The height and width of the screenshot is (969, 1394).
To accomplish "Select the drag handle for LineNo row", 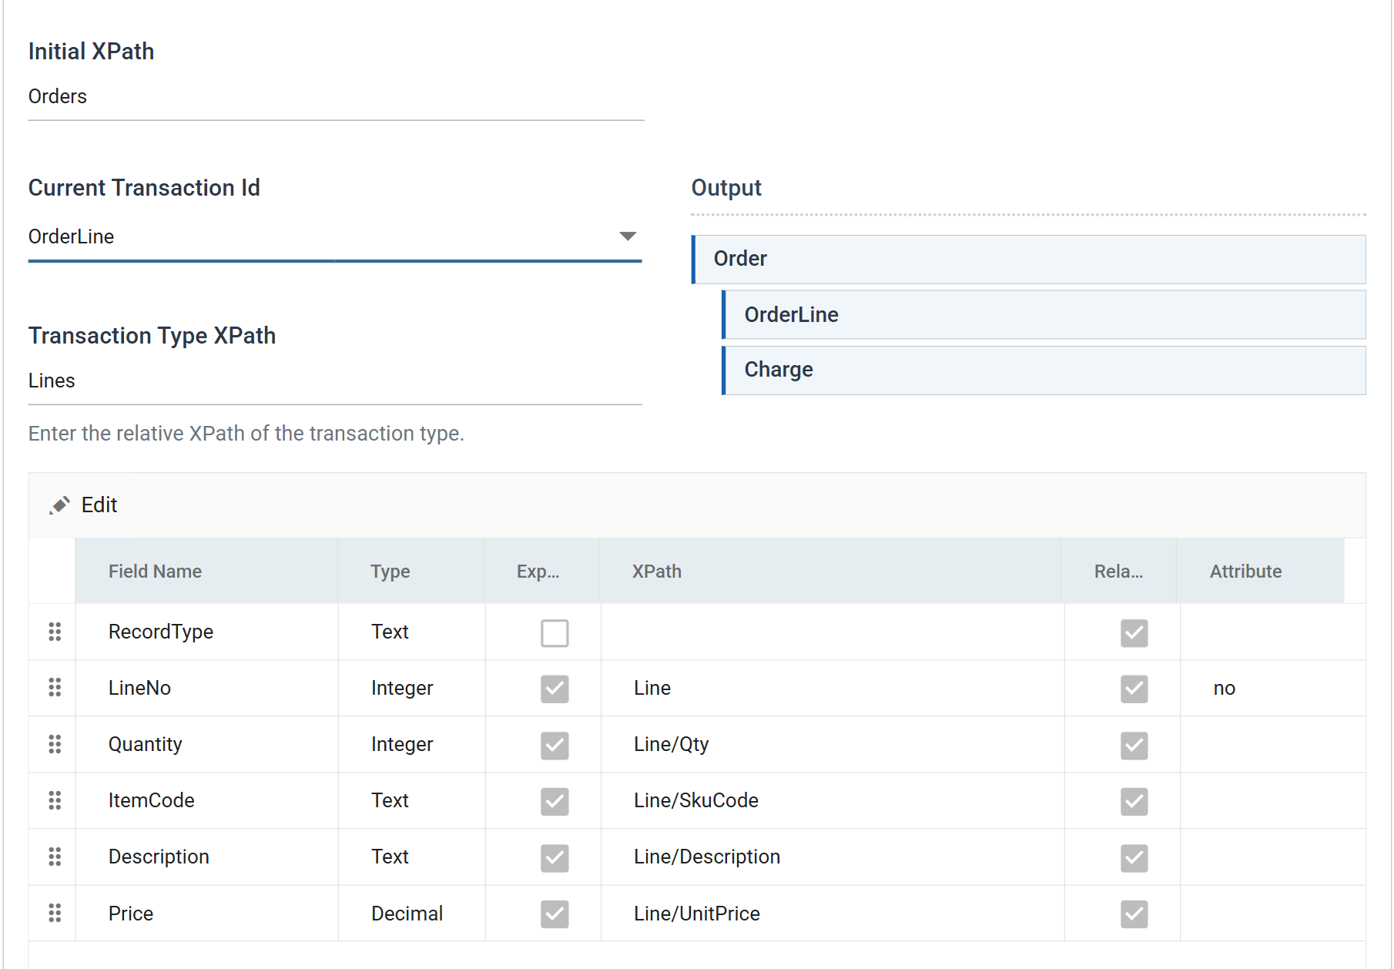I will (55, 688).
